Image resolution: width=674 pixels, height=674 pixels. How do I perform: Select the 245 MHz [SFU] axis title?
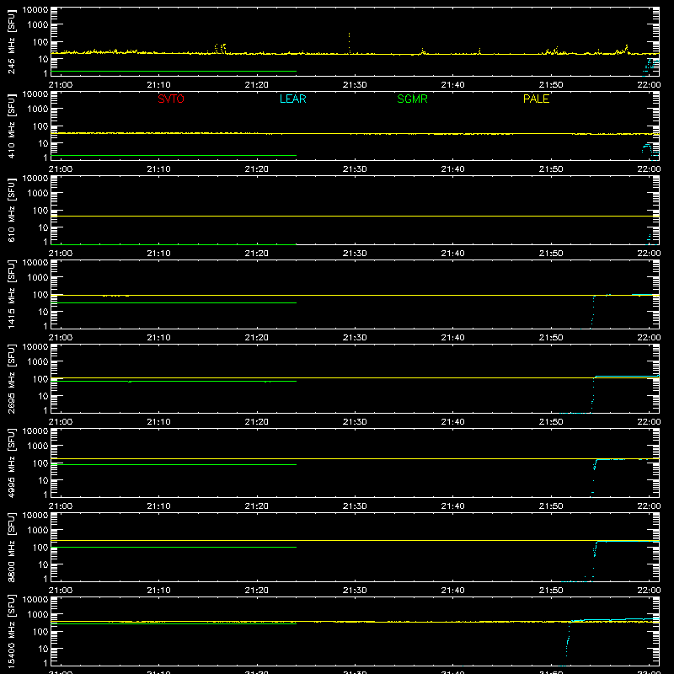pos(11,42)
